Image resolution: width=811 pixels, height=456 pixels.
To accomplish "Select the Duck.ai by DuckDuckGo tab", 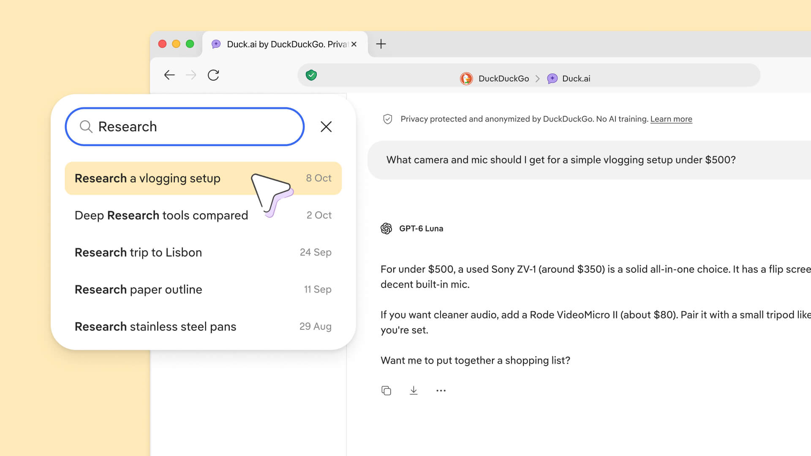I will [285, 44].
